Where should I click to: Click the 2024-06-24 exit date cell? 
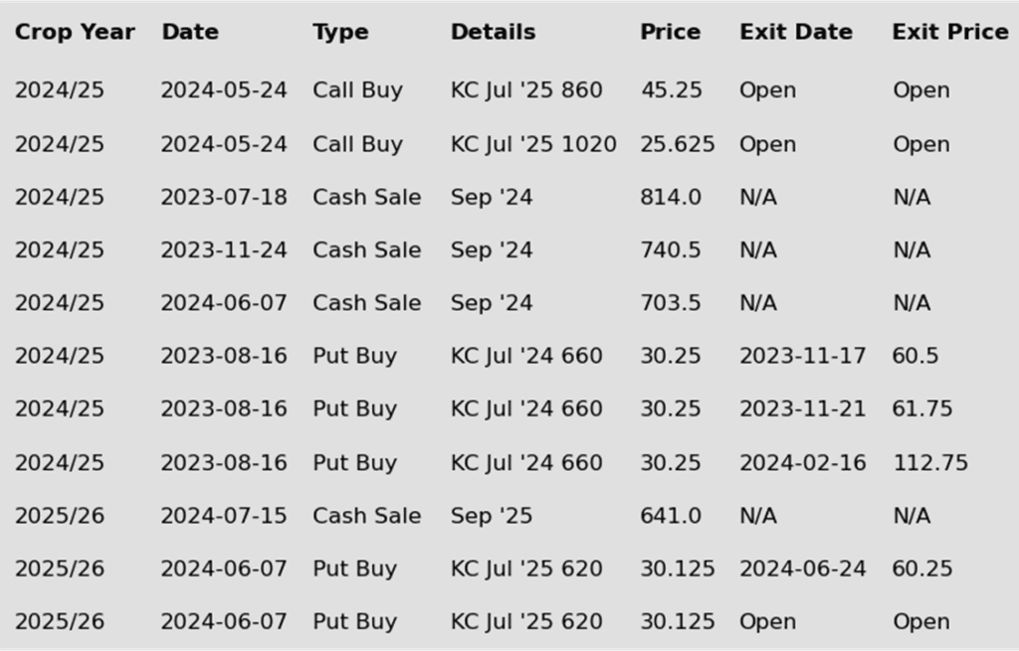tap(803, 569)
